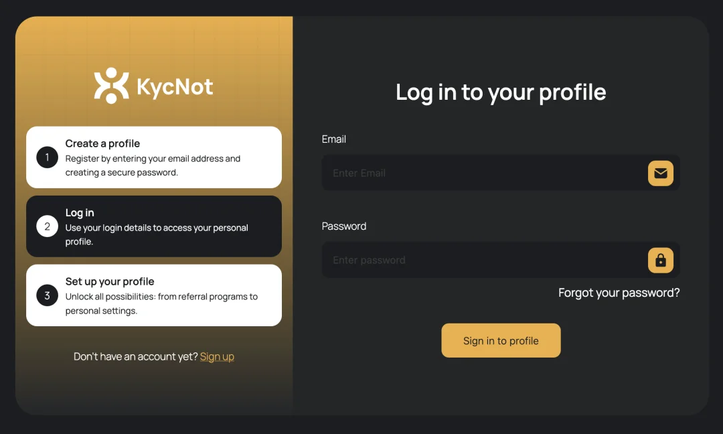The height and width of the screenshot is (434, 723).
Task: Follow the Sign up link
Action: [x=217, y=356]
